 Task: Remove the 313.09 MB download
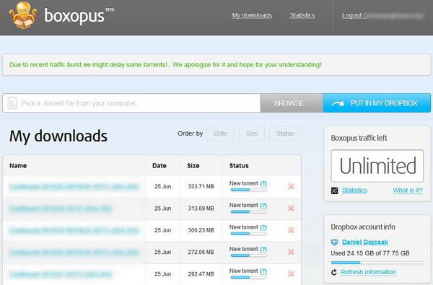291,209
